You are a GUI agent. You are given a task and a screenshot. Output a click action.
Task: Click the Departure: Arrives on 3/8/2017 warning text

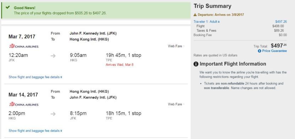click(x=221, y=15)
